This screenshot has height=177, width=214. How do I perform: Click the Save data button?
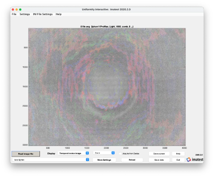click(x=159, y=160)
